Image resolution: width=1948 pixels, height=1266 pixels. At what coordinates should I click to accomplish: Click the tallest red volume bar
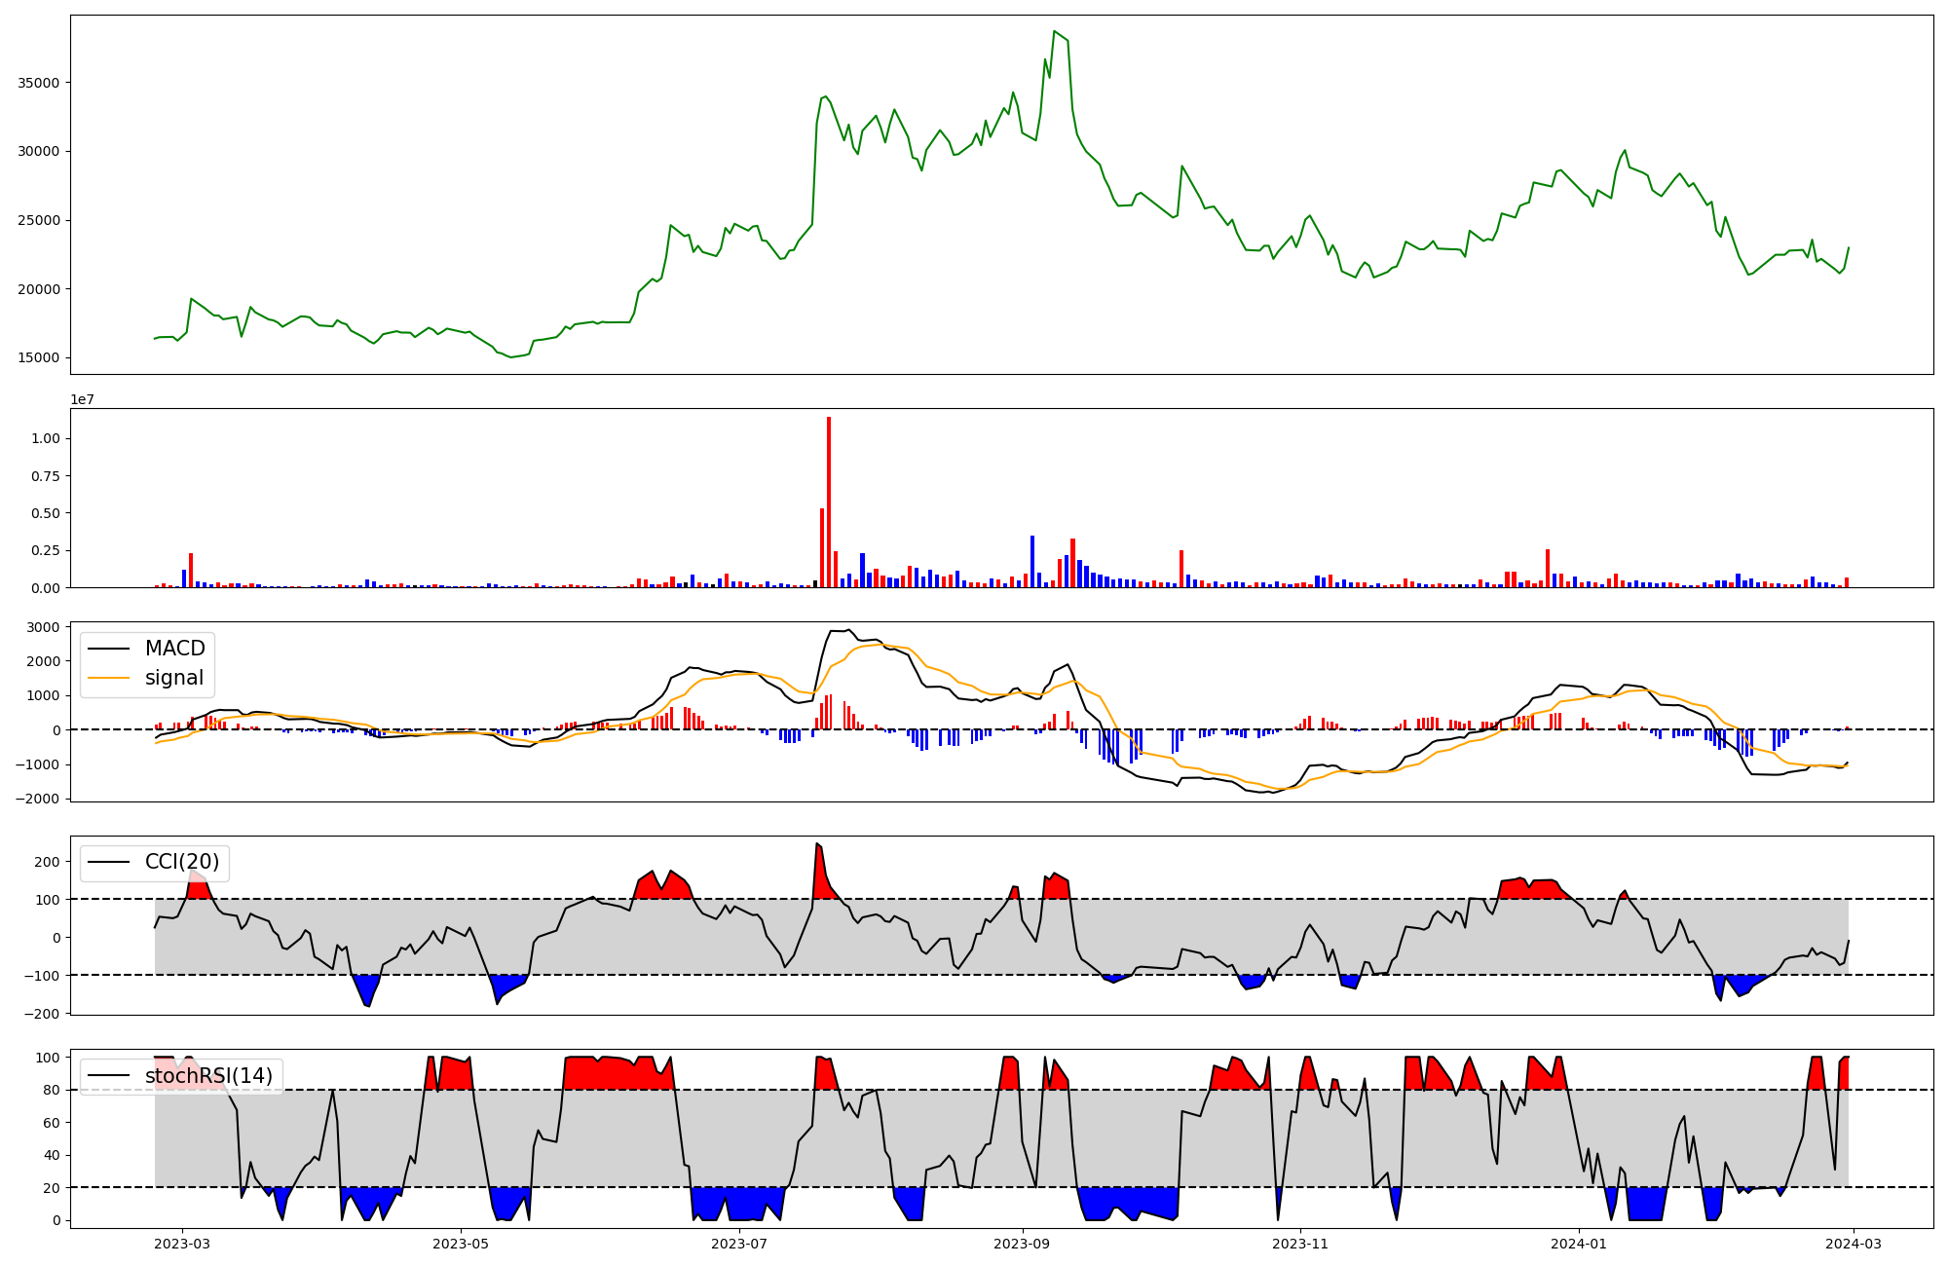(829, 502)
